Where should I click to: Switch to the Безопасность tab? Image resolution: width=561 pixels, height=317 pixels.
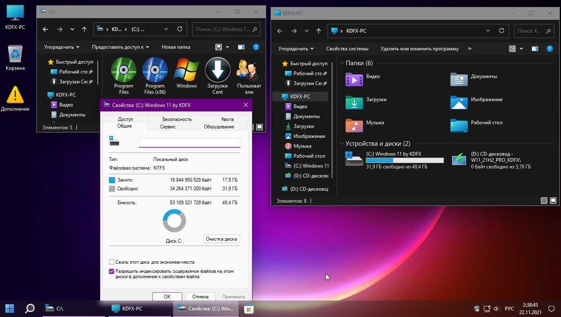177,119
